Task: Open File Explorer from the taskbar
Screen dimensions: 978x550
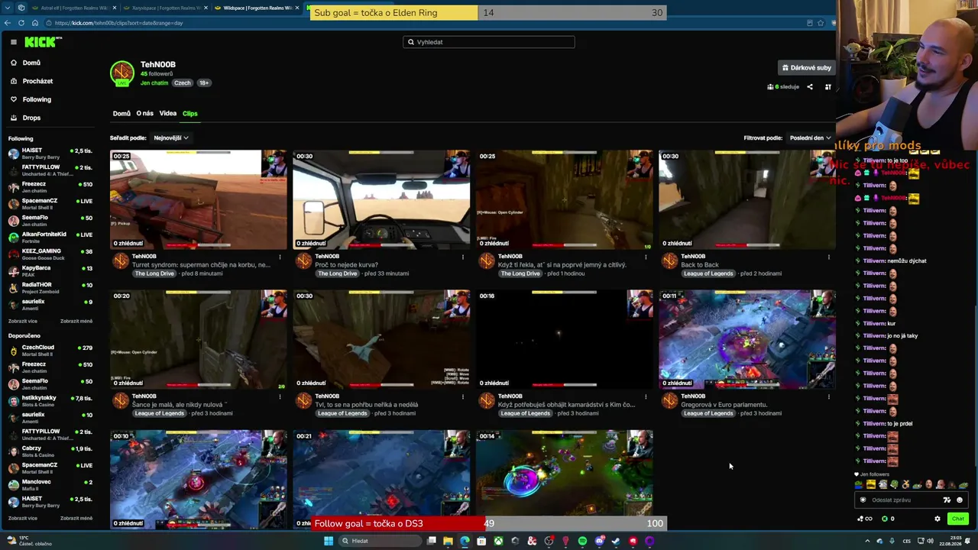Action: point(448,541)
